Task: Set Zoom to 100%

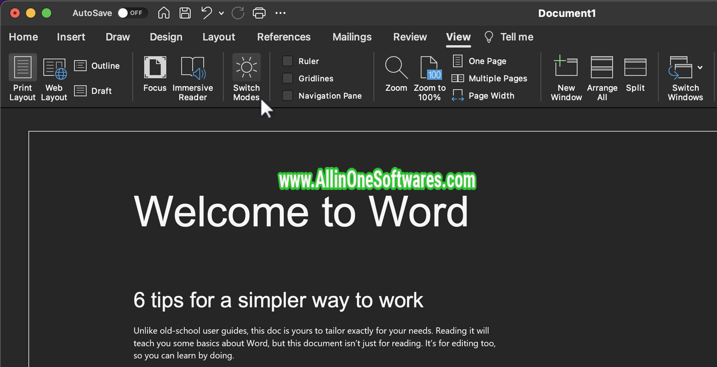Action: click(430, 78)
